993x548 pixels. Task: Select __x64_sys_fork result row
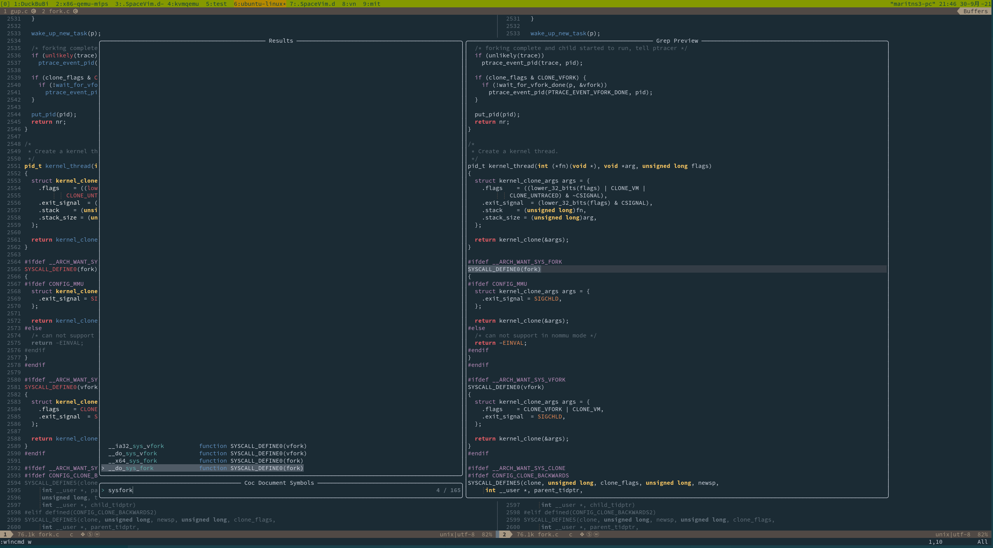pyautogui.click(x=206, y=461)
